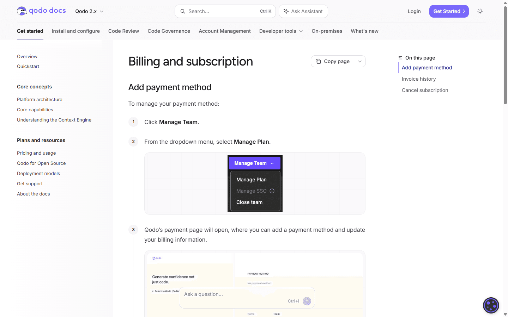Click the copy icon in Copy page button

pyautogui.click(x=318, y=61)
